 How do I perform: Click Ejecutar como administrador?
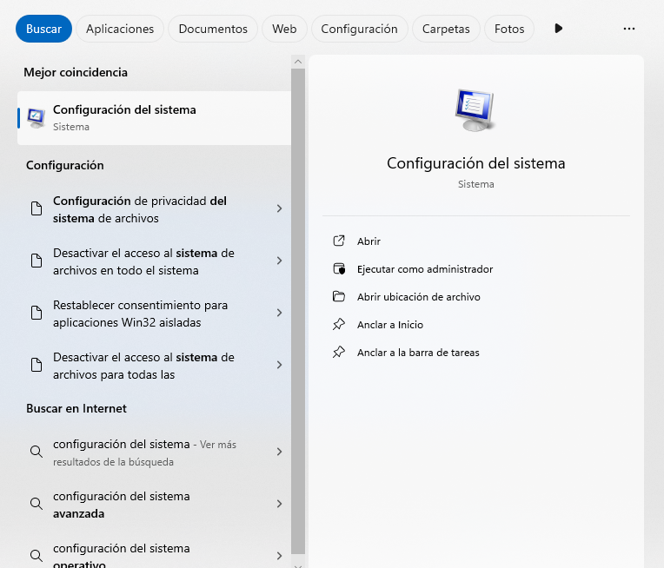(x=425, y=269)
